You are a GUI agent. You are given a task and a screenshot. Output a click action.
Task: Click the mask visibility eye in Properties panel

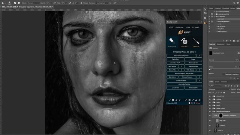[x=238, y=78]
